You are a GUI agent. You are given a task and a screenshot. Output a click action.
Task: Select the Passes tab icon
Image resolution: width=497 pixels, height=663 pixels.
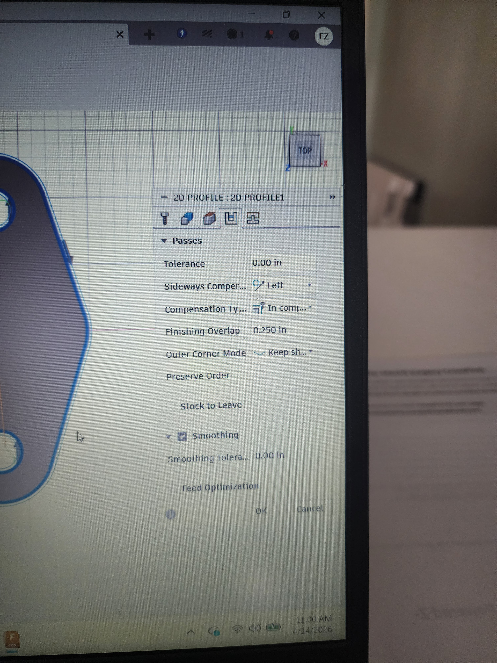231,218
